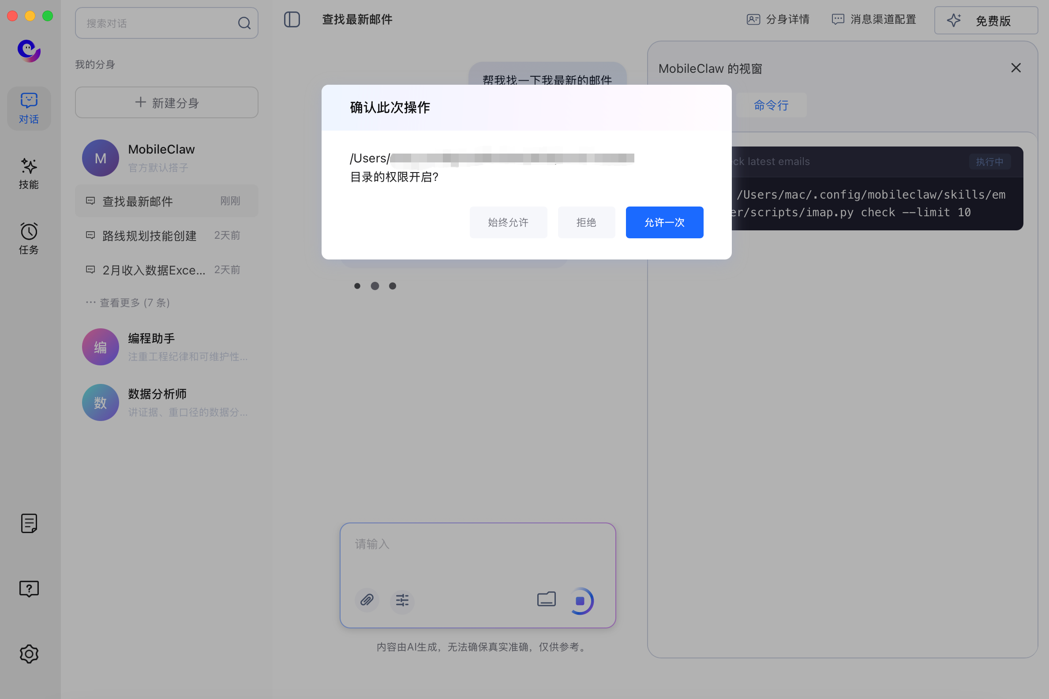This screenshot has width=1049, height=699.
Task: Open 分身详情 in the header
Action: pos(778,19)
